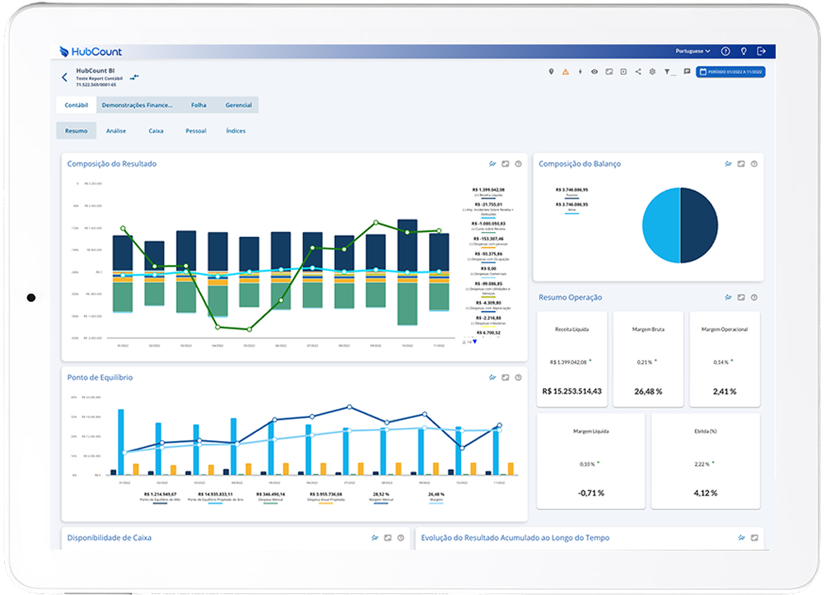Click insights icon on Composição do Balanço
This screenshot has width=825, height=595.
(728, 164)
